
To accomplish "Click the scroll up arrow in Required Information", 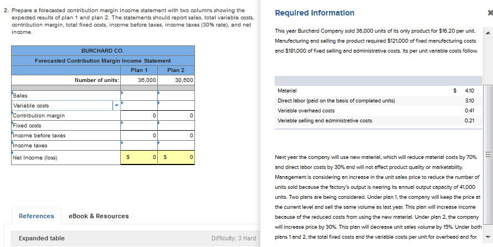I will tap(488, 33).
